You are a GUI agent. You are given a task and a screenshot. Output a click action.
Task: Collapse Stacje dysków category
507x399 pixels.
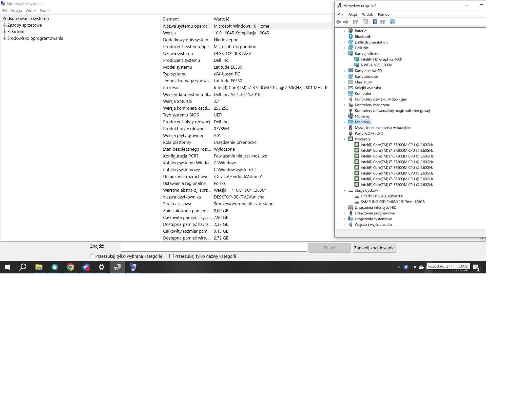pyautogui.click(x=344, y=190)
